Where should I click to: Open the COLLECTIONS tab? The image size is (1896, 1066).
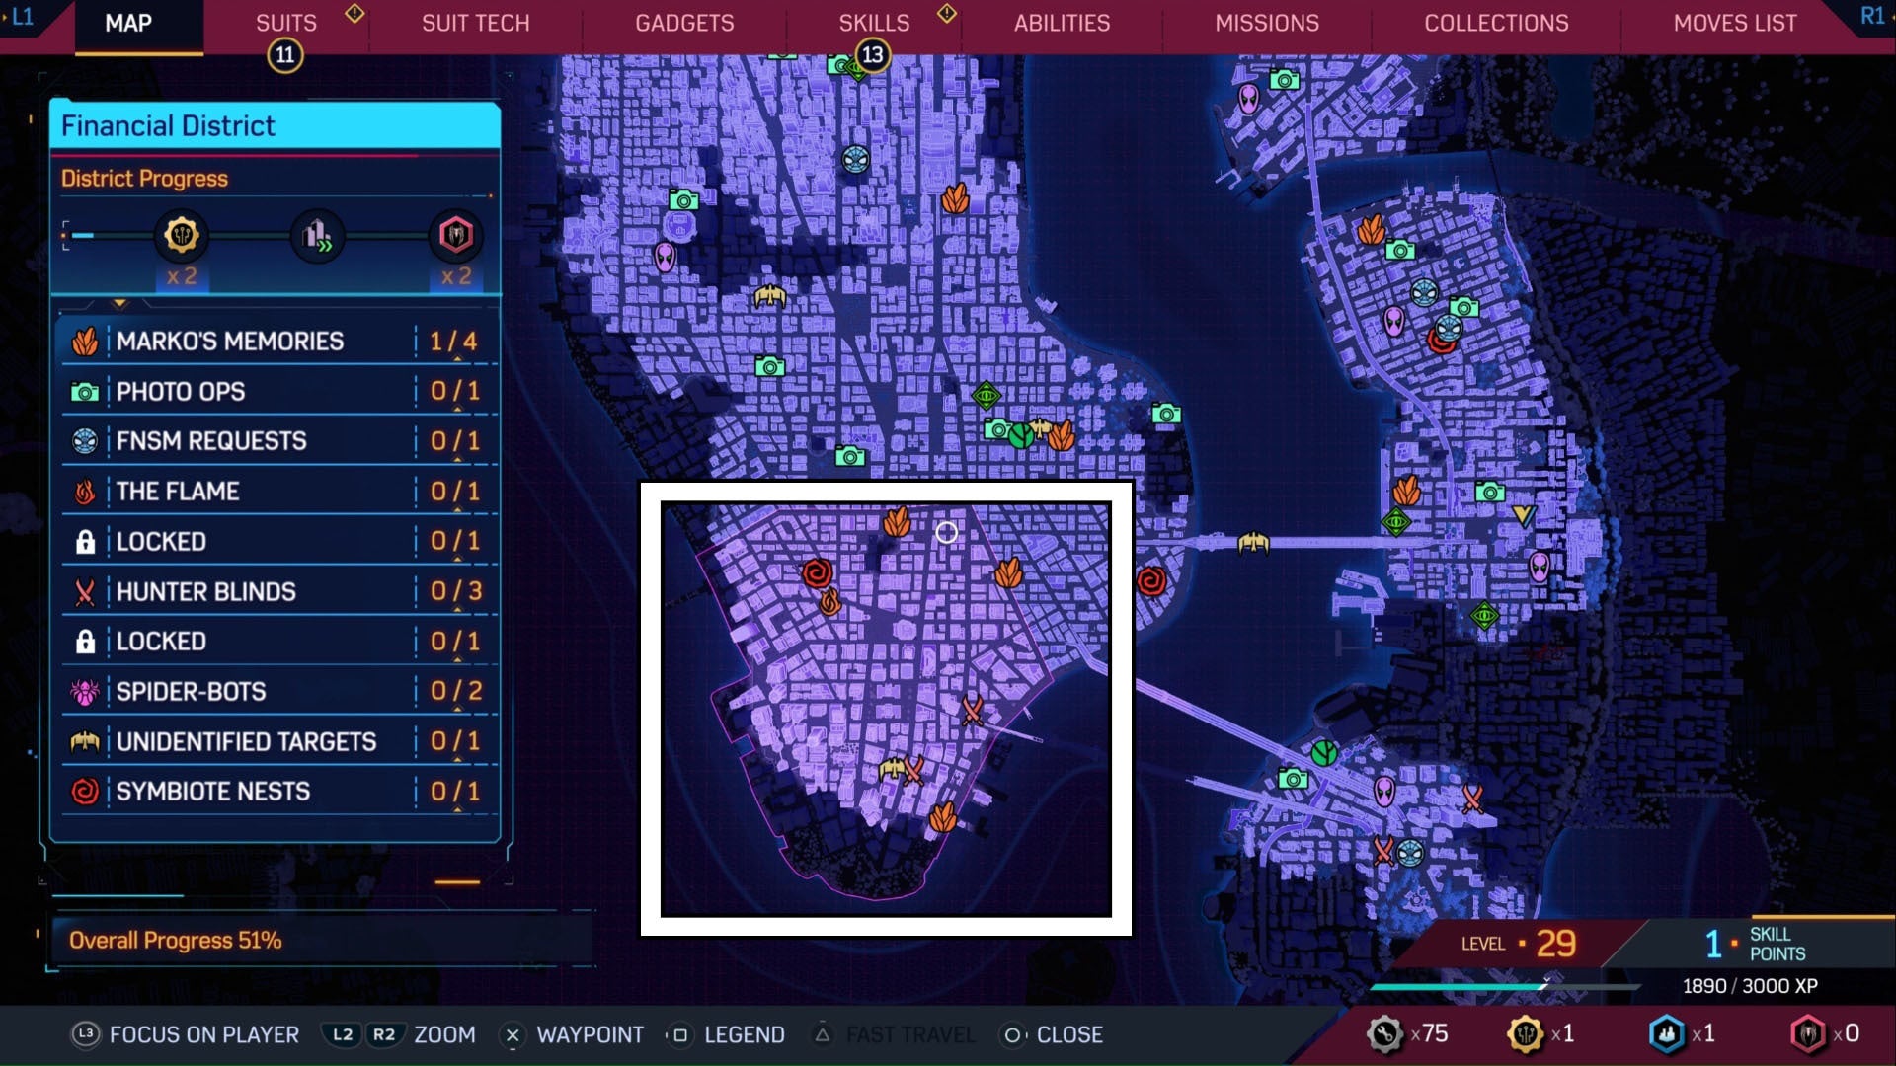[x=1496, y=22]
